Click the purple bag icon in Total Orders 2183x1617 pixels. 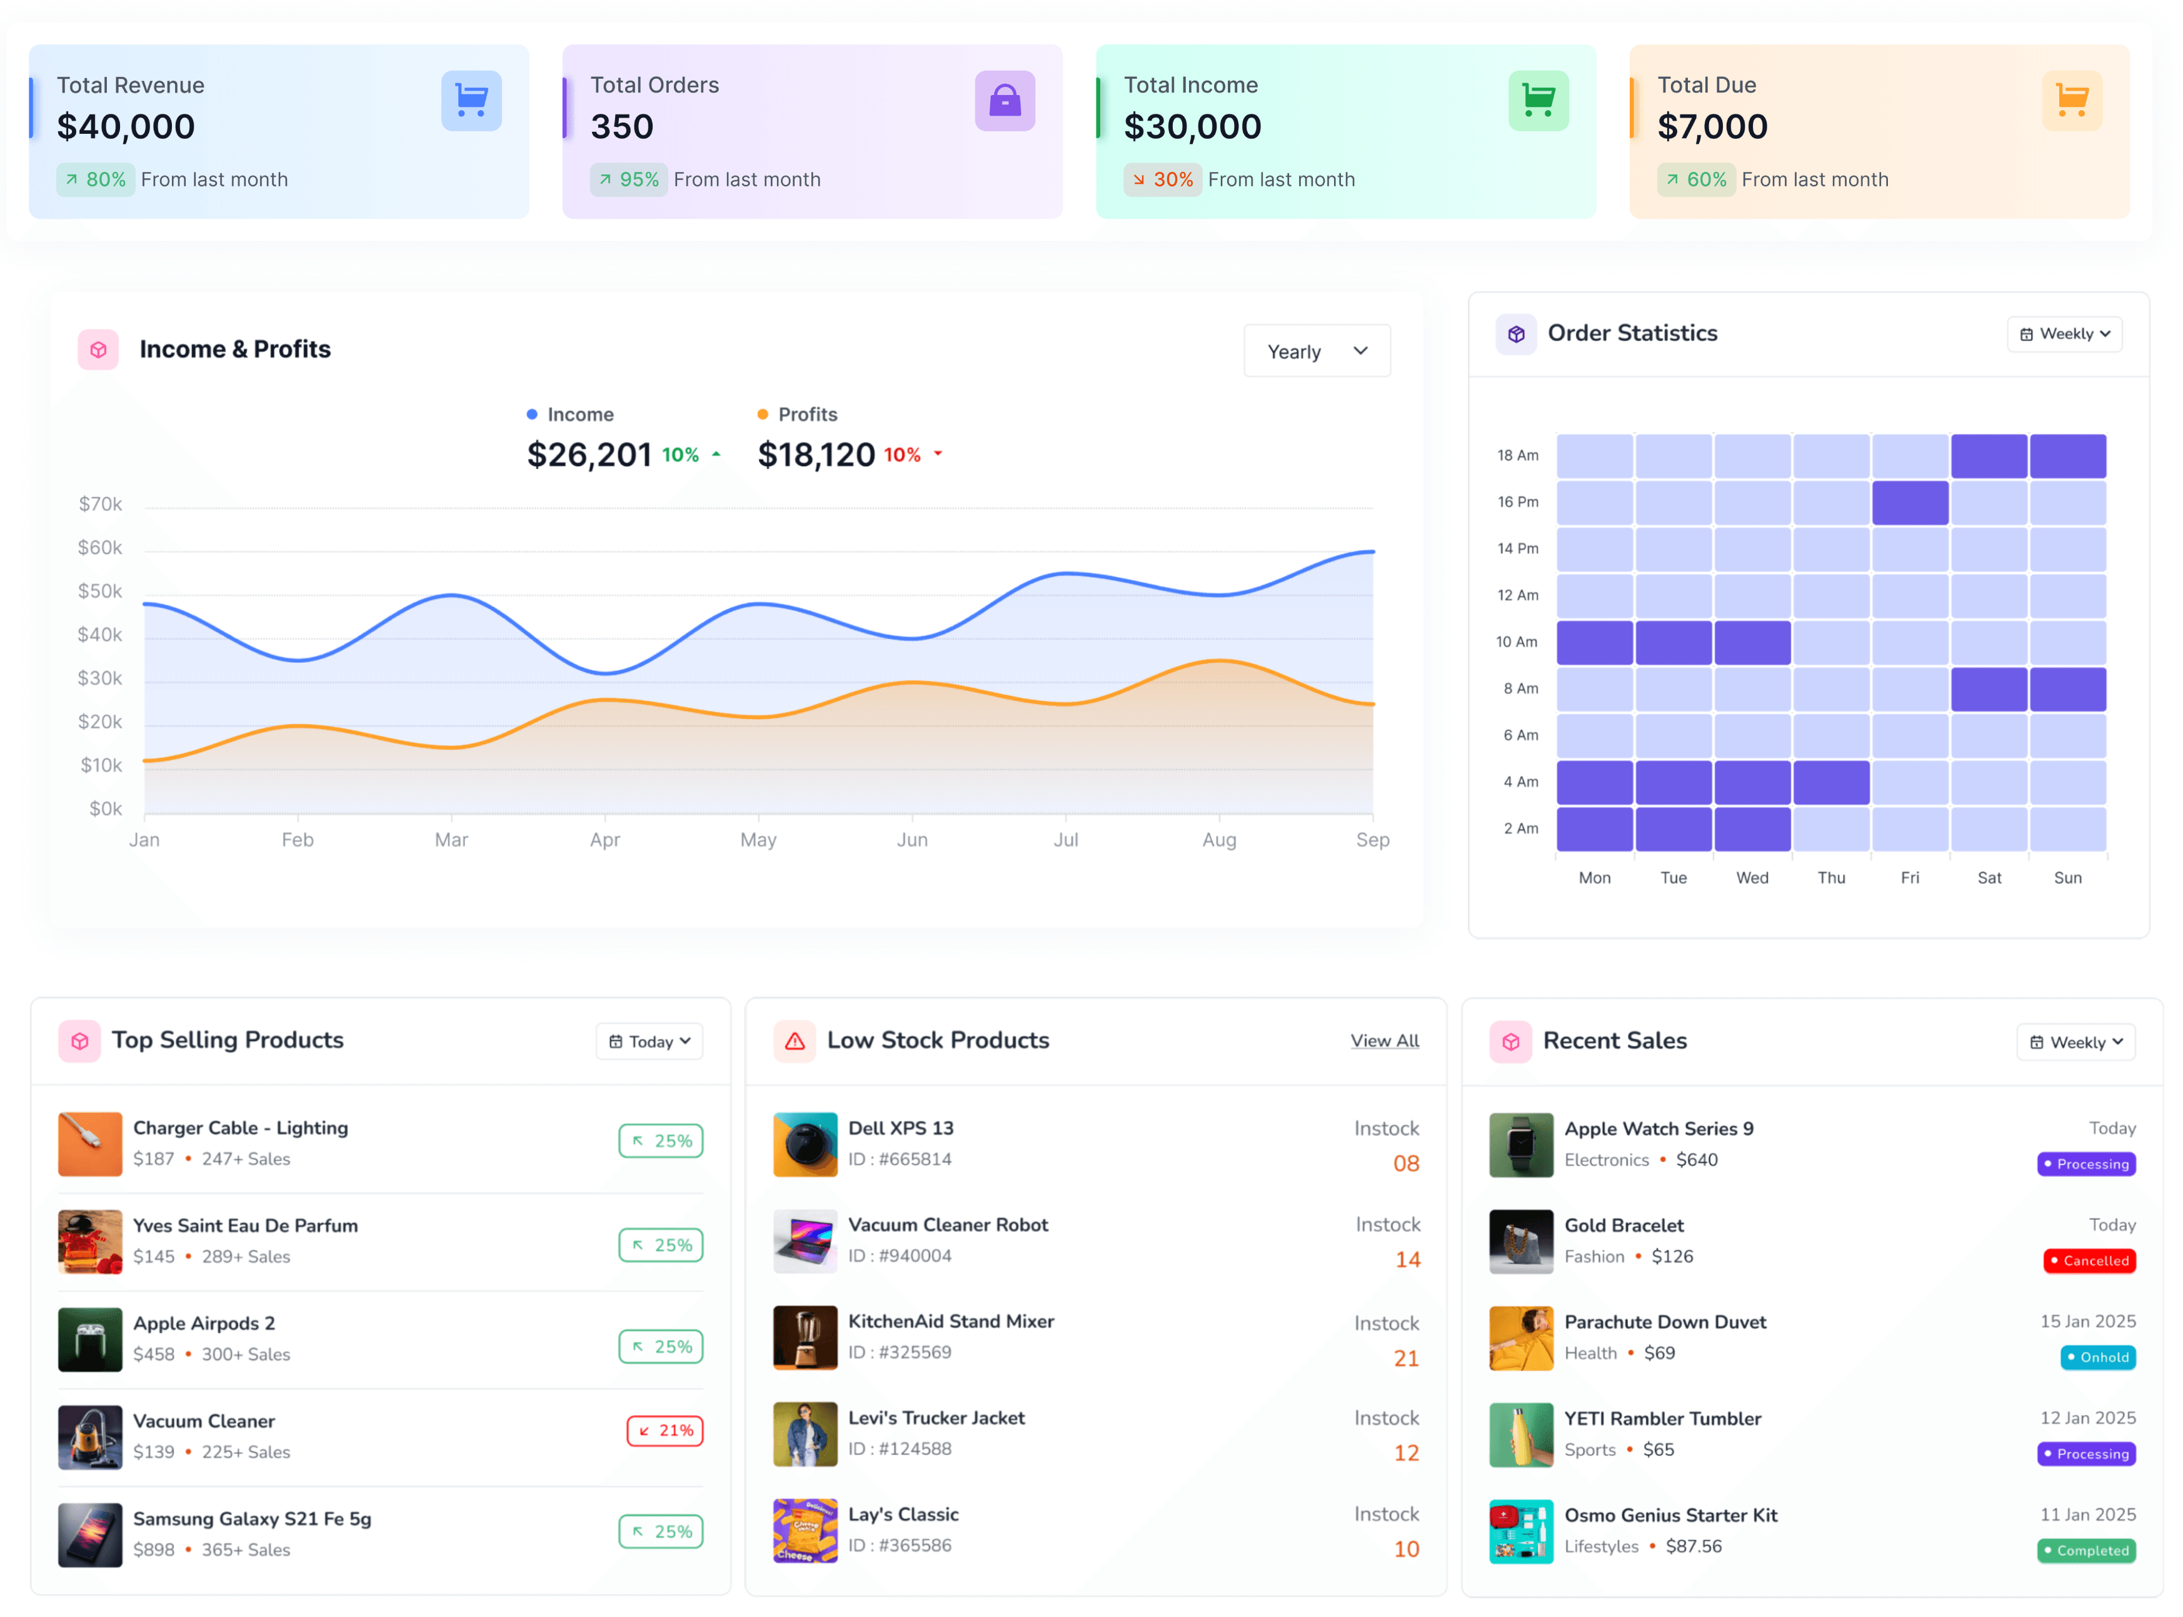(1004, 100)
